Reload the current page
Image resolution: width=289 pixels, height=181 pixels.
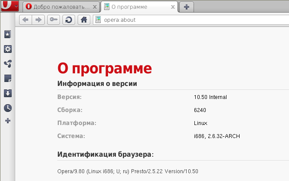tap(68, 20)
